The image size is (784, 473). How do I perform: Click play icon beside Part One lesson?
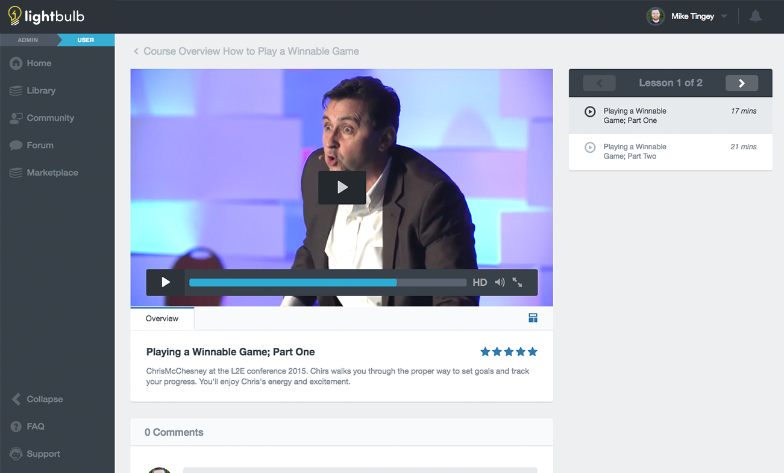click(590, 111)
